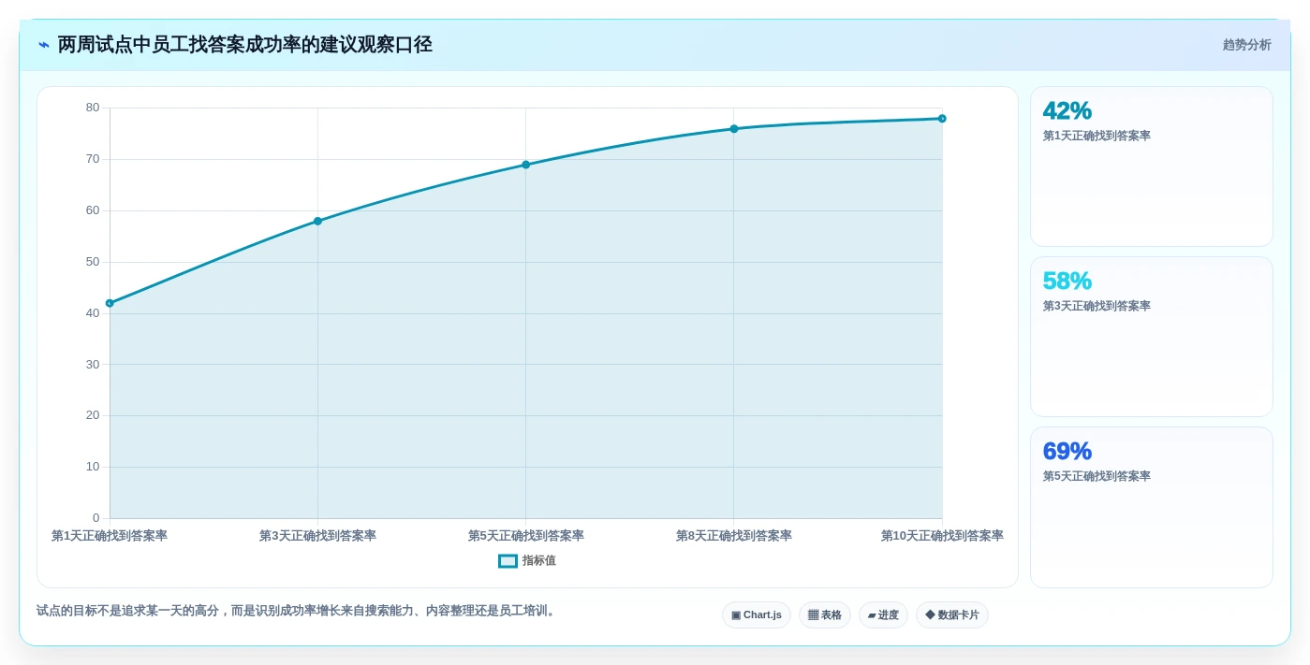Select the 进度 tag chip
This screenshot has width=1310, height=665.
883,615
